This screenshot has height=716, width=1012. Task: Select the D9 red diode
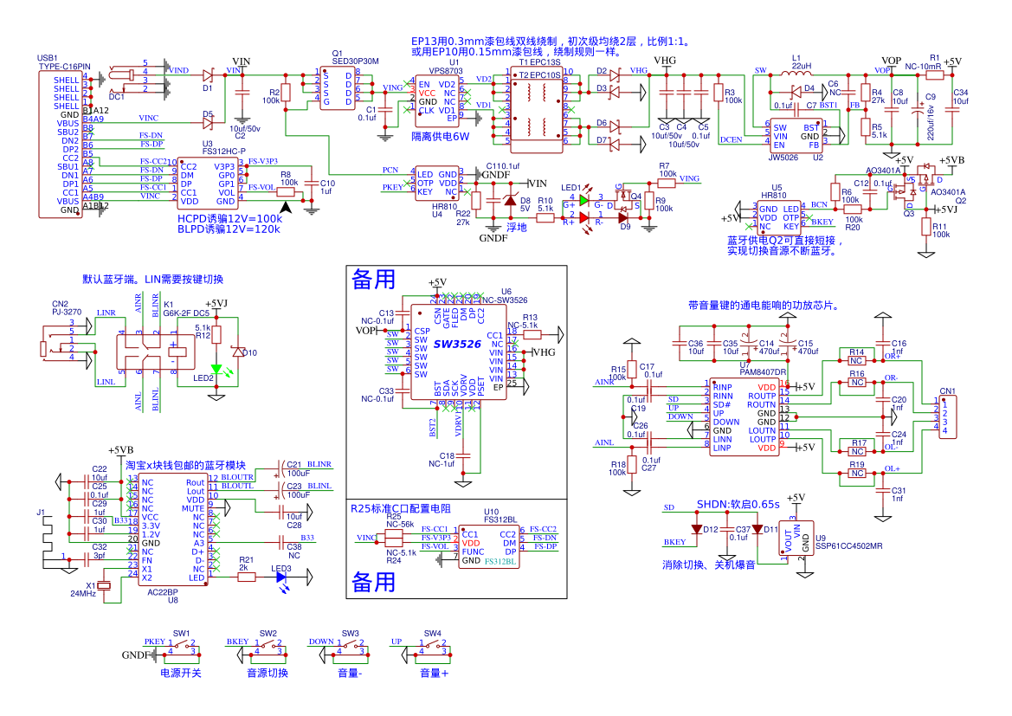[x=623, y=218]
